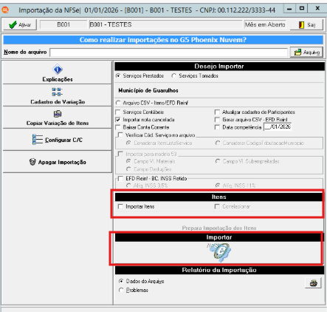Toggle Data competência checkbox
Image resolution: width=327 pixels, height=312 pixels.
[x=217, y=127]
